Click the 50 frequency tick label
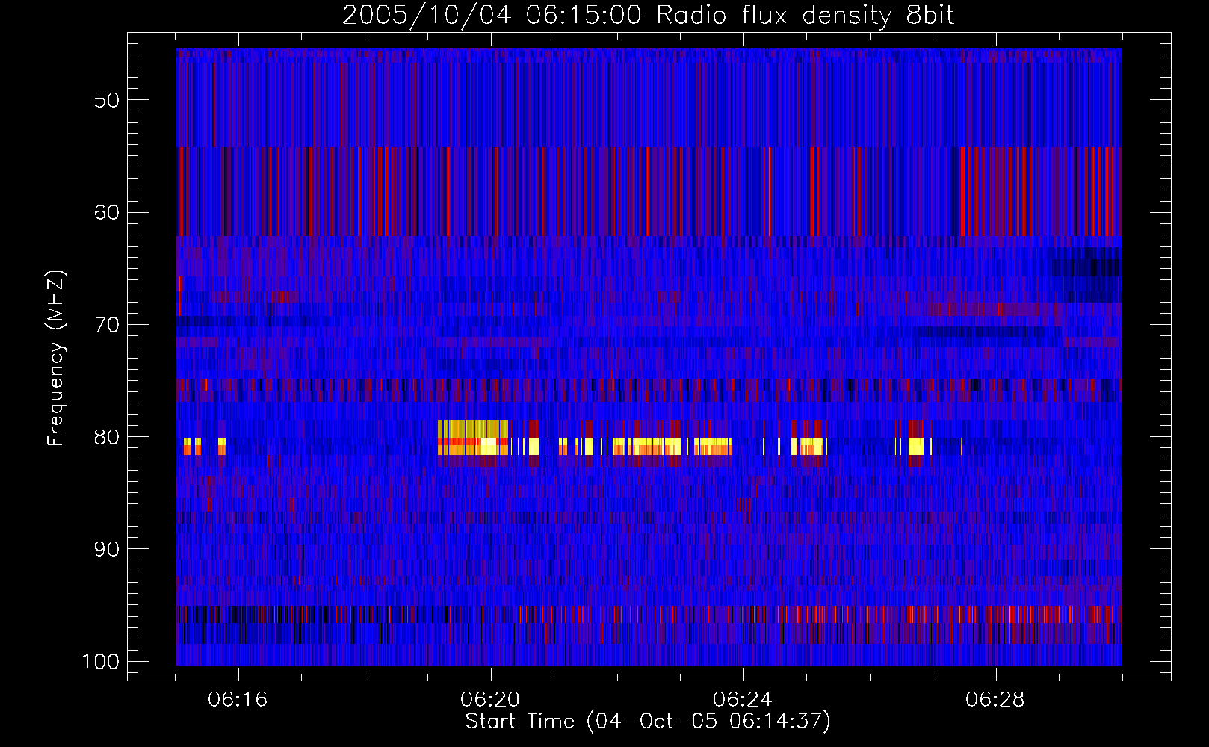1209x747 pixels. tap(107, 100)
